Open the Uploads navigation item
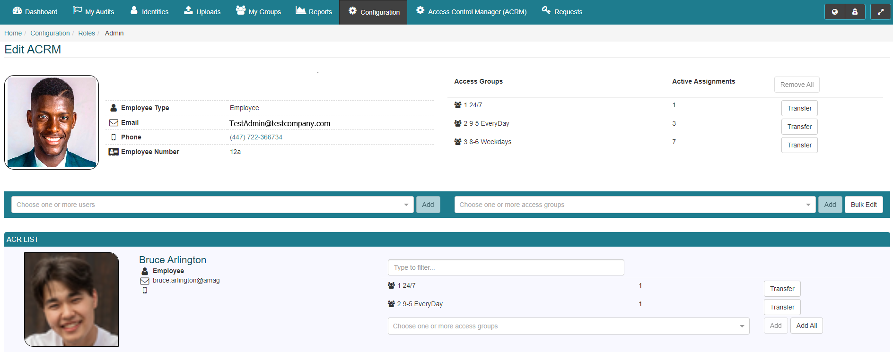This screenshot has width=893, height=352. [202, 12]
